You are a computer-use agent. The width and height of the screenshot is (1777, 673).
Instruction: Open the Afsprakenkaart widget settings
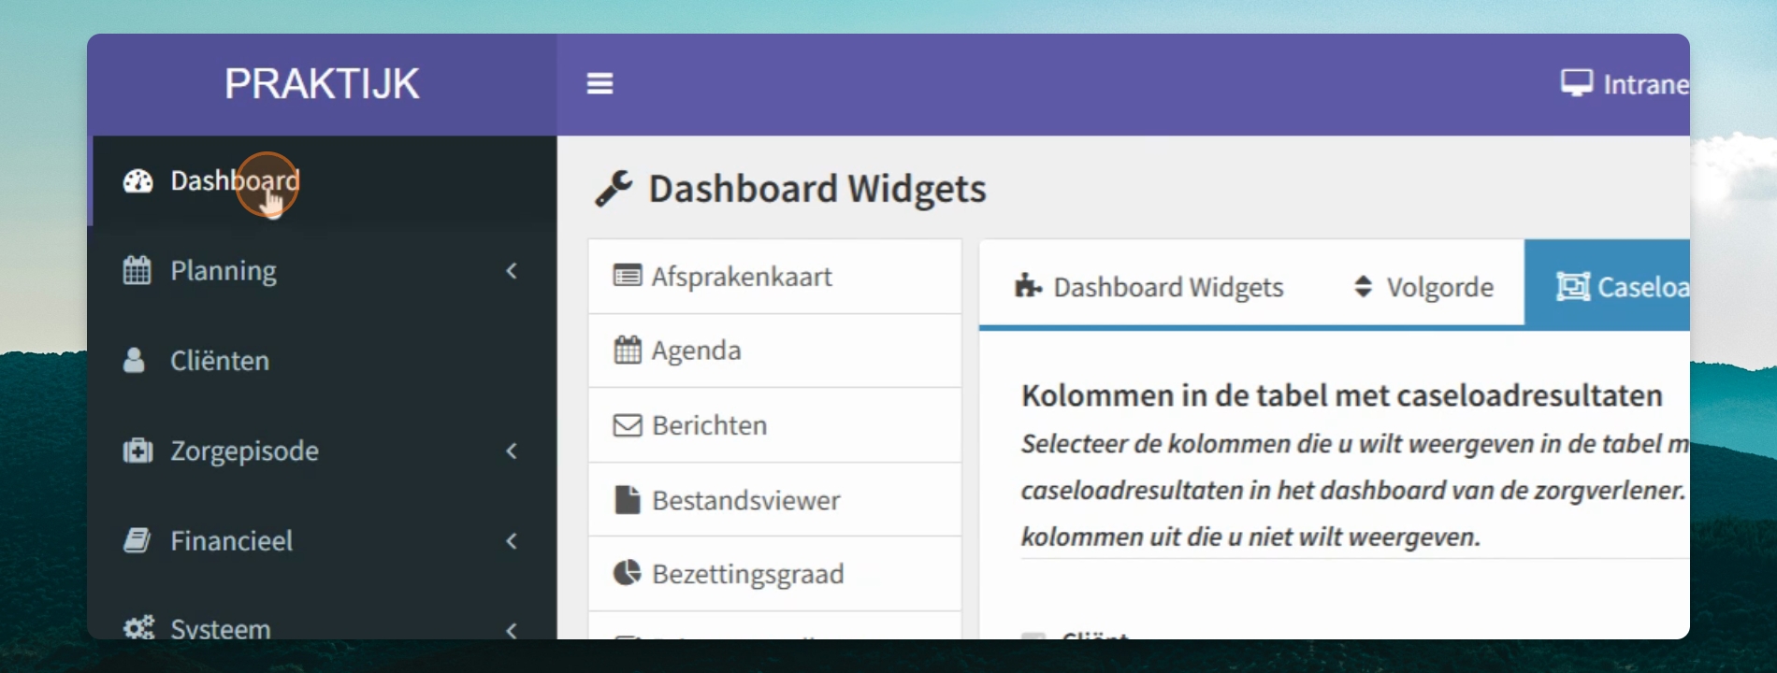[774, 277]
